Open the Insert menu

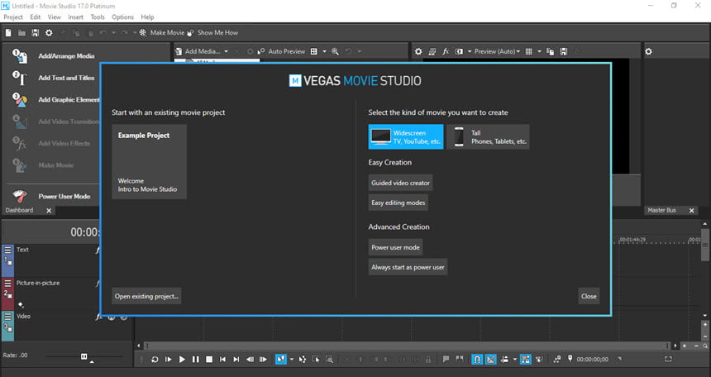pyautogui.click(x=76, y=17)
